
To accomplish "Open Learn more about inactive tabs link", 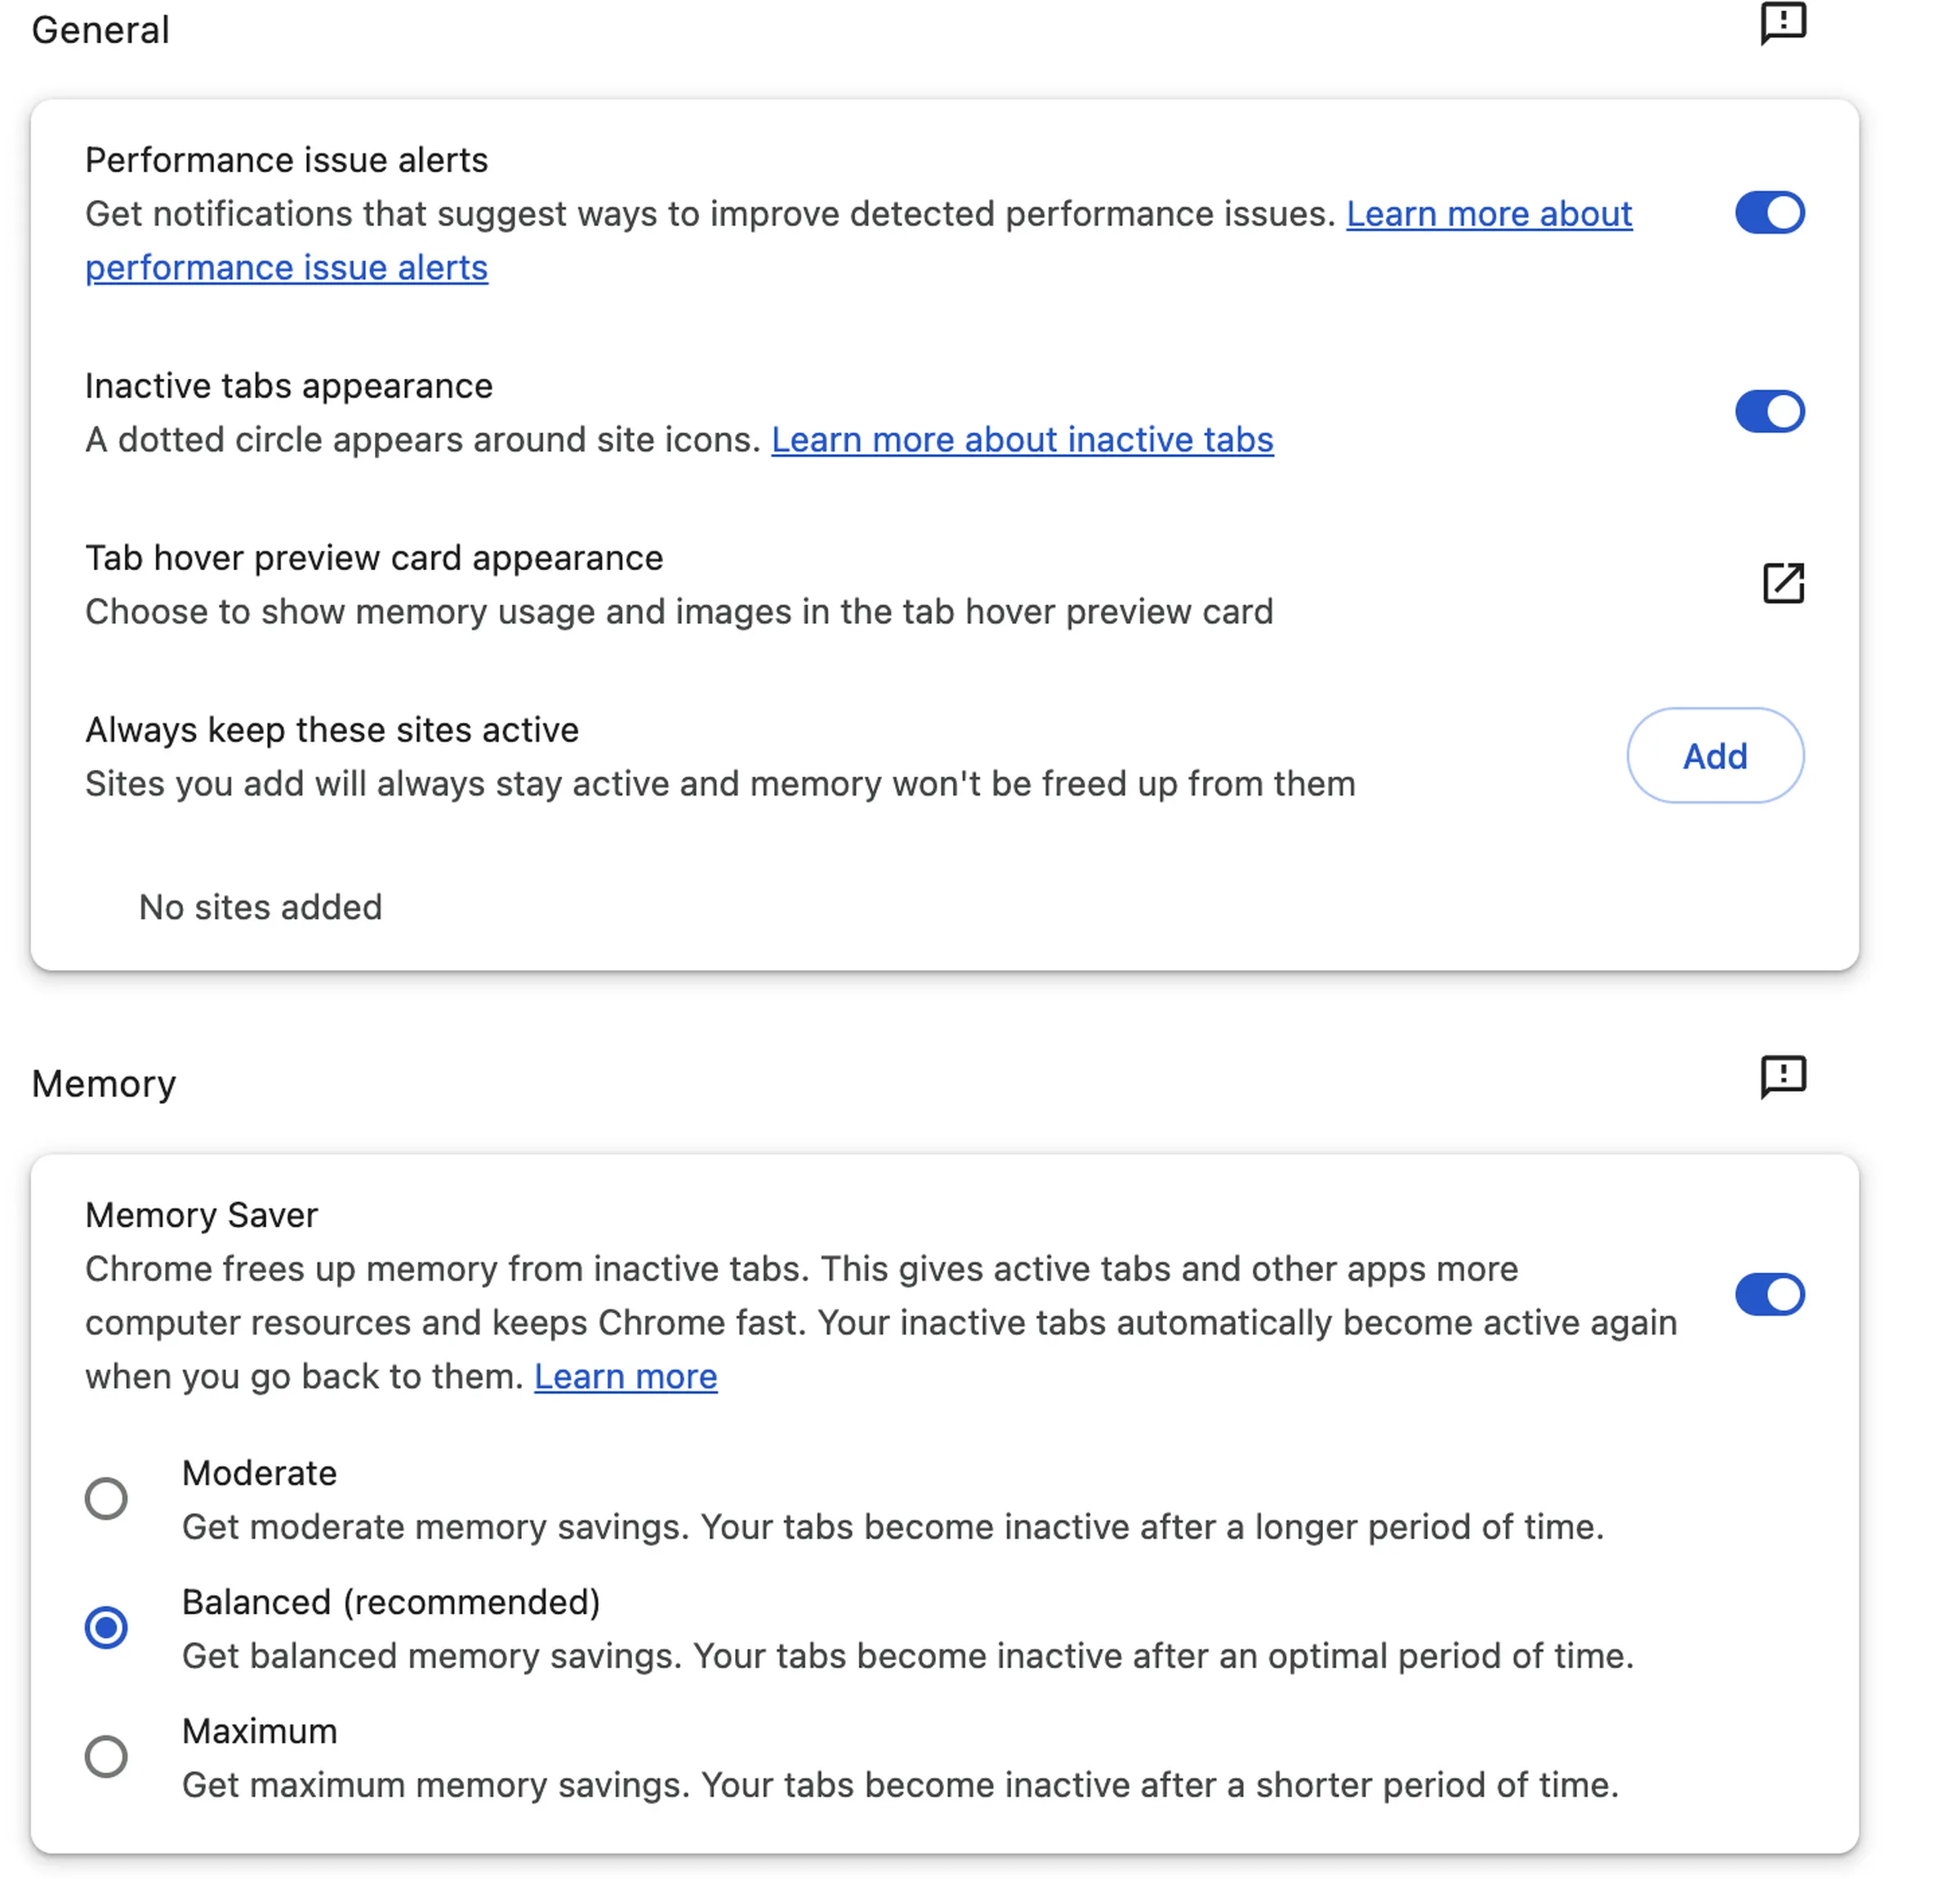I will click(x=1022, y=440).
